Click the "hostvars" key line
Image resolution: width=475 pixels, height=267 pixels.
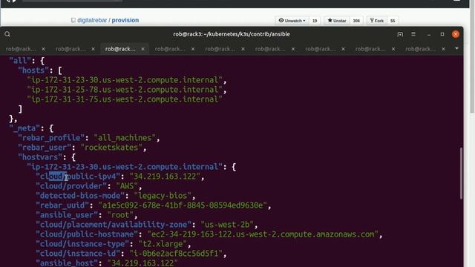(40, 157)
